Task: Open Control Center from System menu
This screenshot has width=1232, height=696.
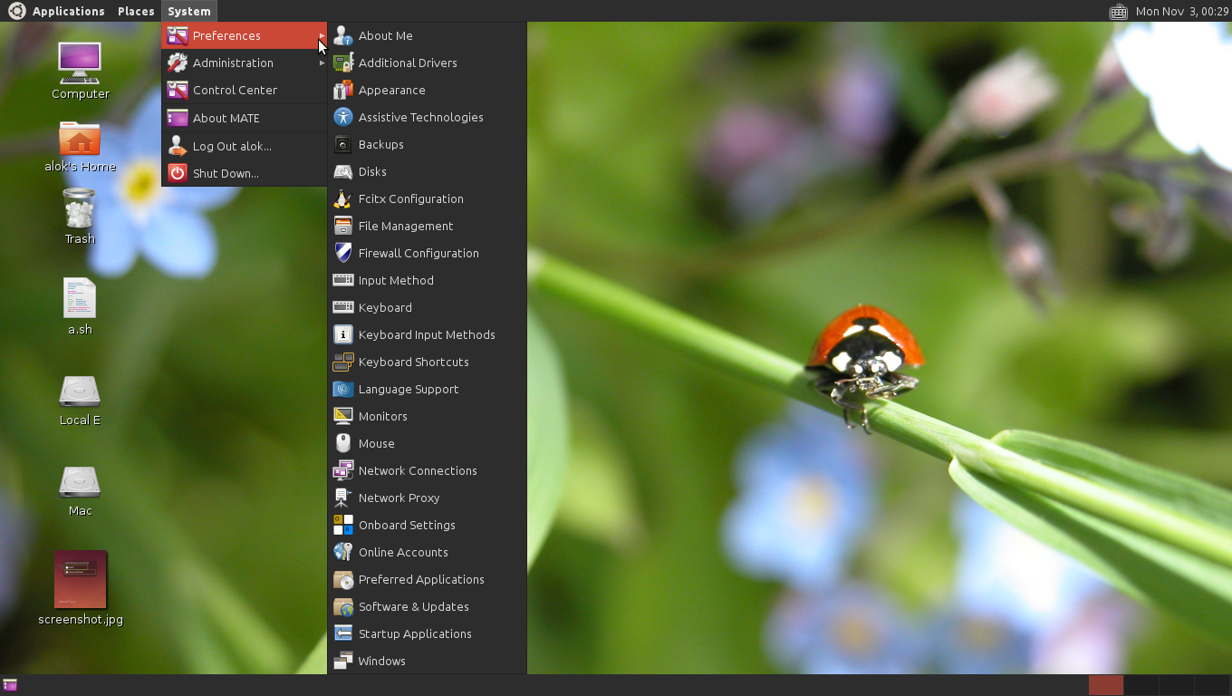Action: click(235, 91)
